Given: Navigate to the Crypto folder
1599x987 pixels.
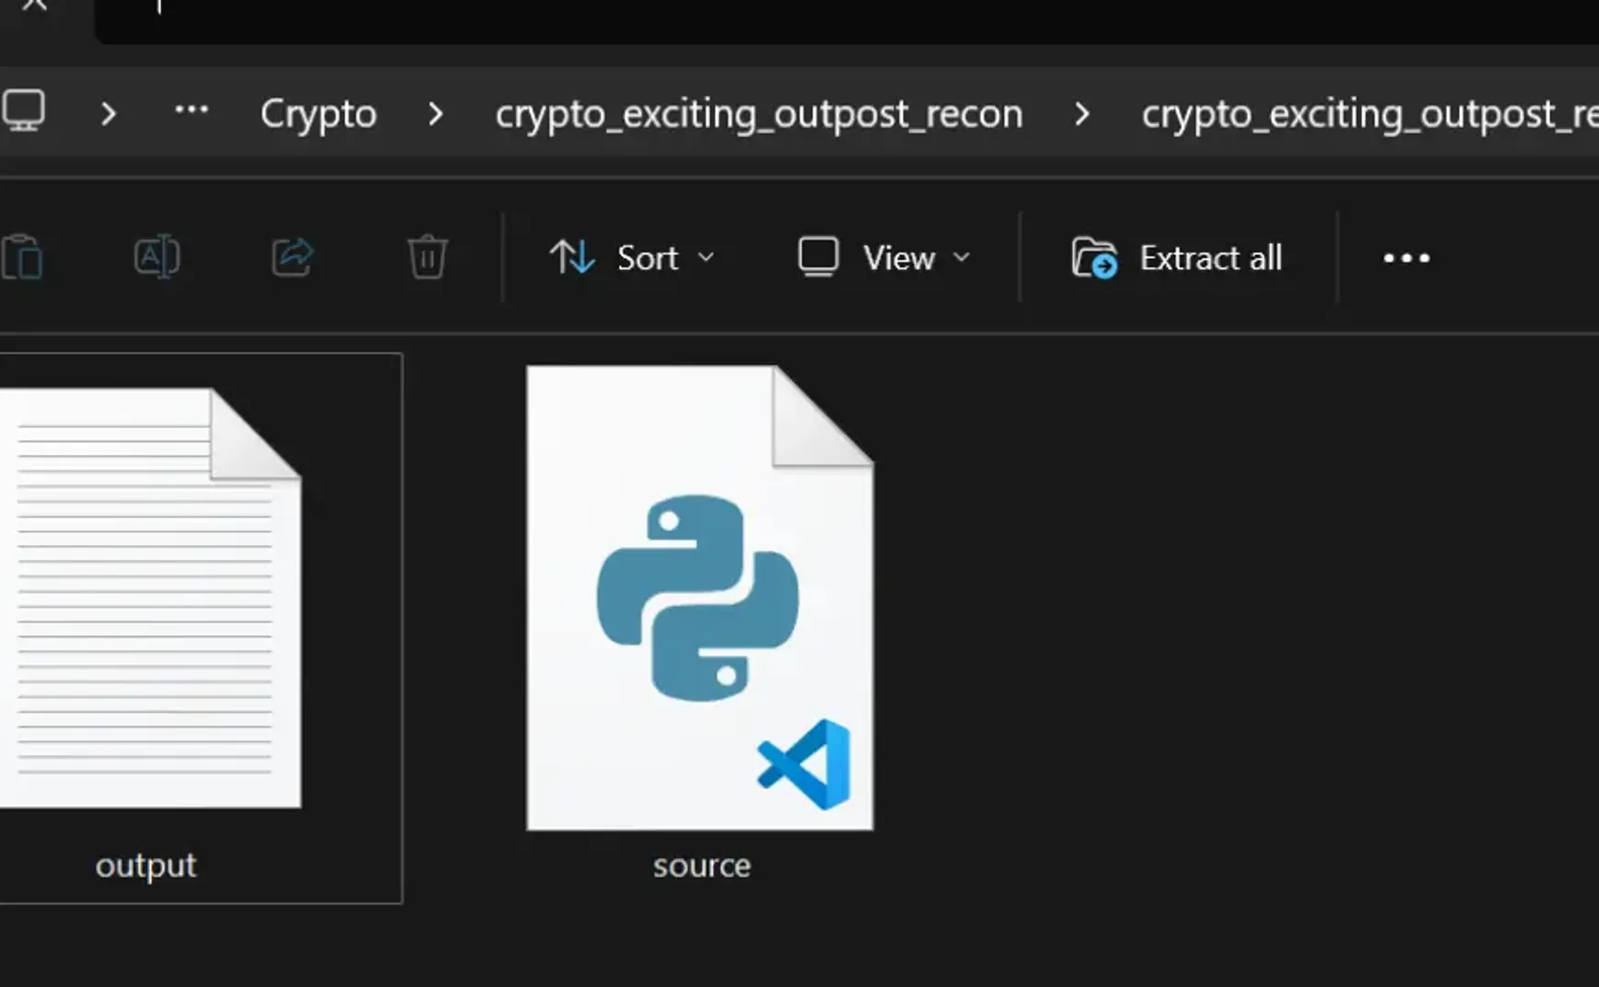Looking at the screenshot, I should pyautogui.click(x=318, y=113).
